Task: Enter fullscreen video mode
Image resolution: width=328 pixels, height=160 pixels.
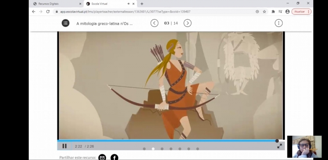Action: [280, 146]
